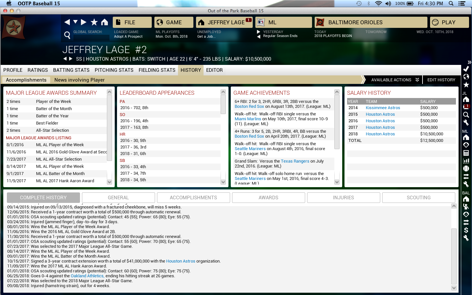
Task: Show COMPLETE HISTORY filter
Action: (x=43, y=198)
